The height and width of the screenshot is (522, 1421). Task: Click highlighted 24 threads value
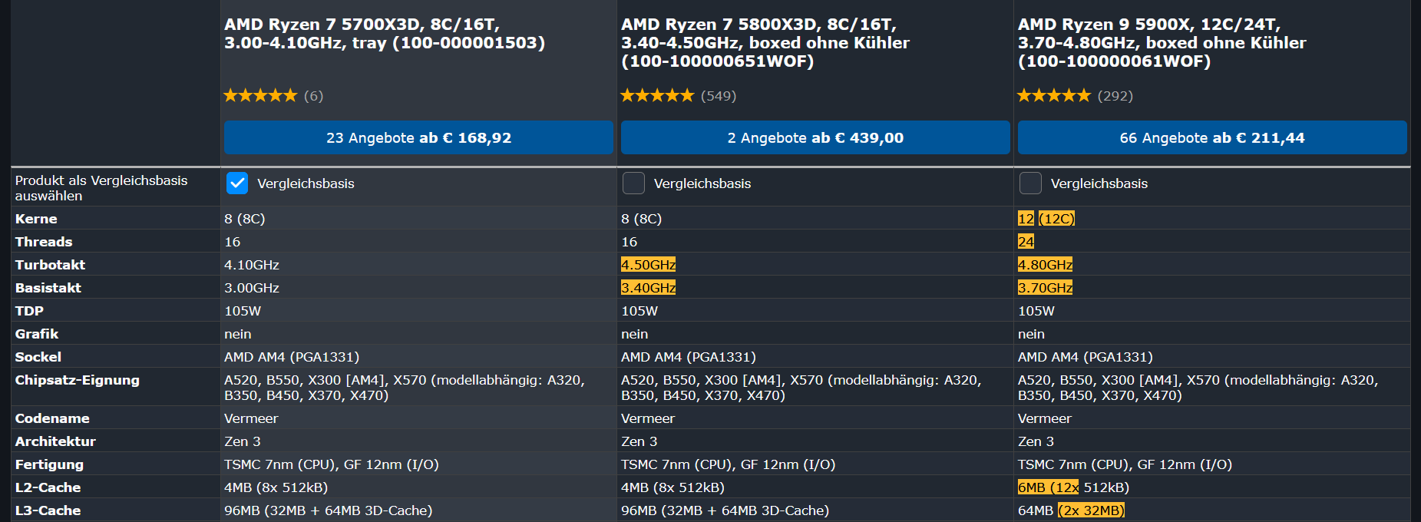pyautogui.click(x=1026, y=242)
